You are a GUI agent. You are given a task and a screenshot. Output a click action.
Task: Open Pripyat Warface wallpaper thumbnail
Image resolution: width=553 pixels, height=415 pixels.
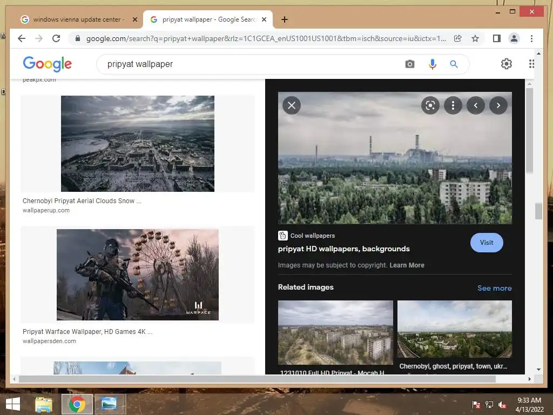pyautogui.click(x=138, y=275)
